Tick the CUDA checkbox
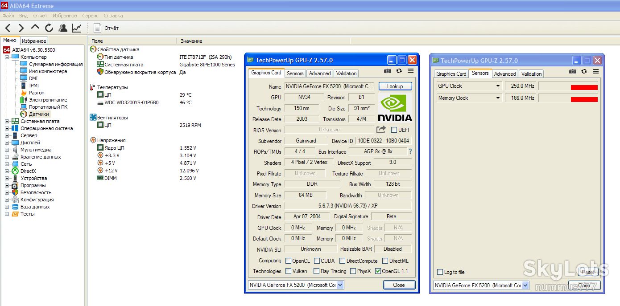 coord(317,261)
